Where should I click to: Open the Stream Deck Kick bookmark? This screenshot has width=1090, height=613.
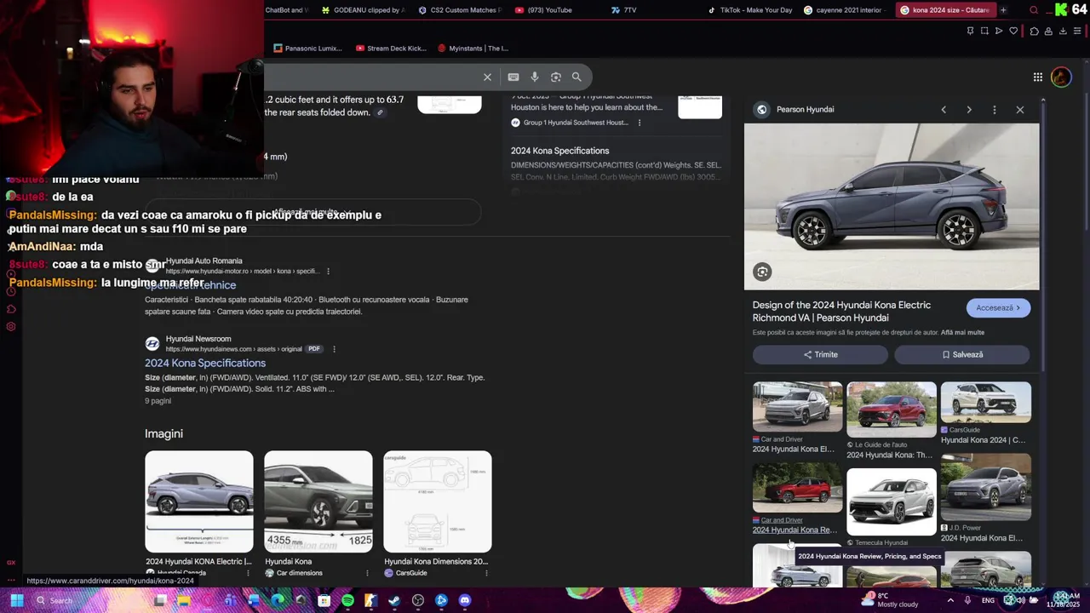pos(391,49)
